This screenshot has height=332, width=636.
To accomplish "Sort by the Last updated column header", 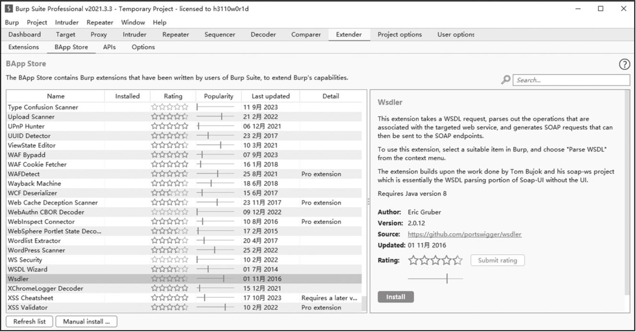I will (271, 96).
